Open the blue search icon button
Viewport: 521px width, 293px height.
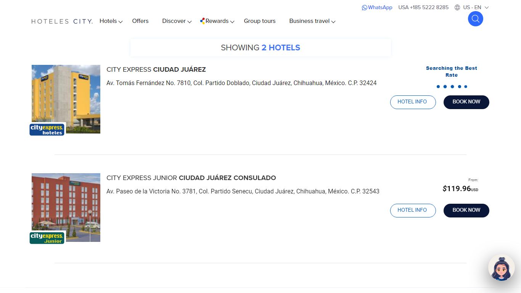click(475, 19)
